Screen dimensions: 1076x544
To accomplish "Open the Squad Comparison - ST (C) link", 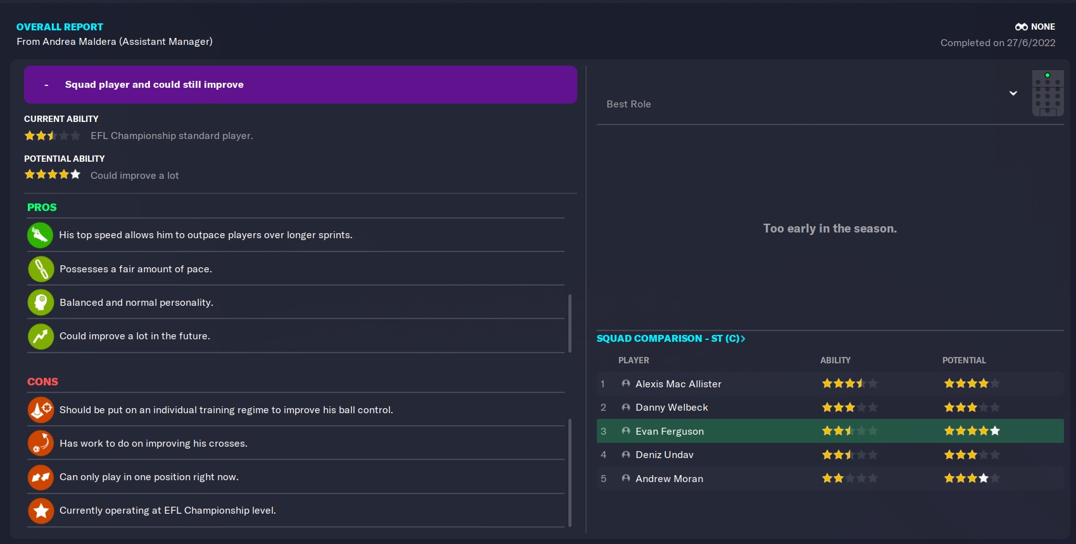I will point(671,339).
